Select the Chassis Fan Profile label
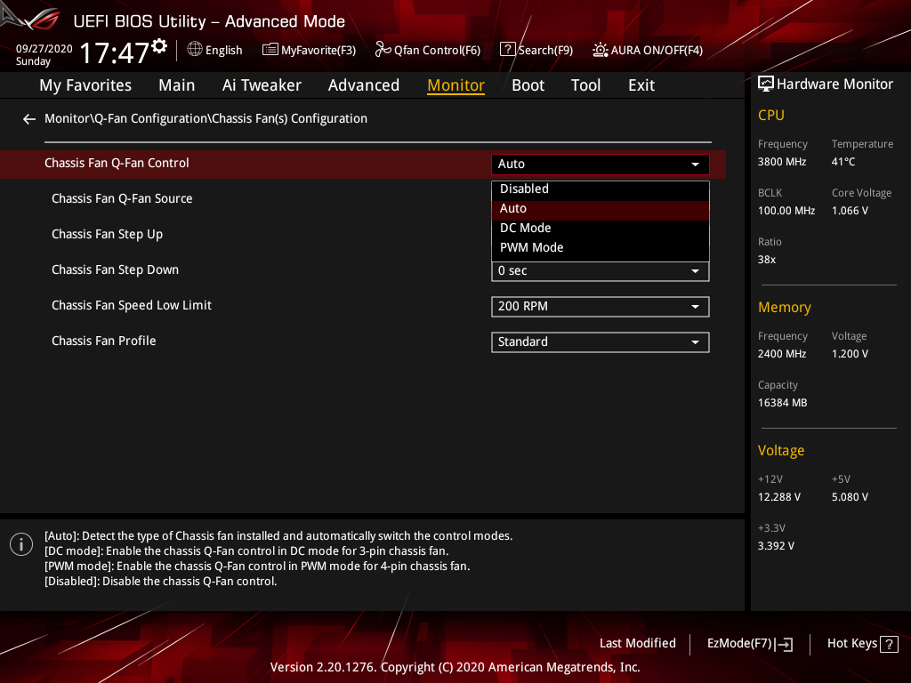This screenshot has width=911, height=683. pos(103,341)
